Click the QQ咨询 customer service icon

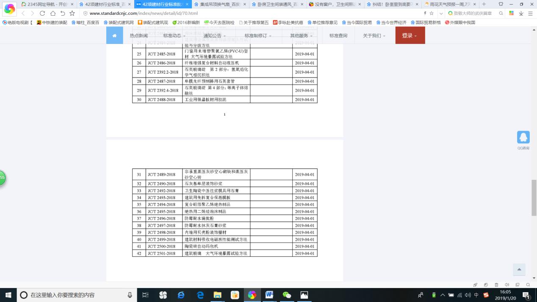click(523, 137)
